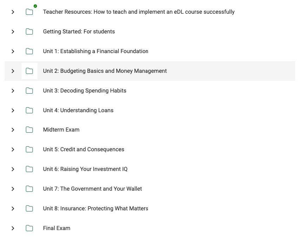Screen dimensions: 298x242
Task: Expand the Teacher Resources section chevron
Action: [x=13, y=12]
